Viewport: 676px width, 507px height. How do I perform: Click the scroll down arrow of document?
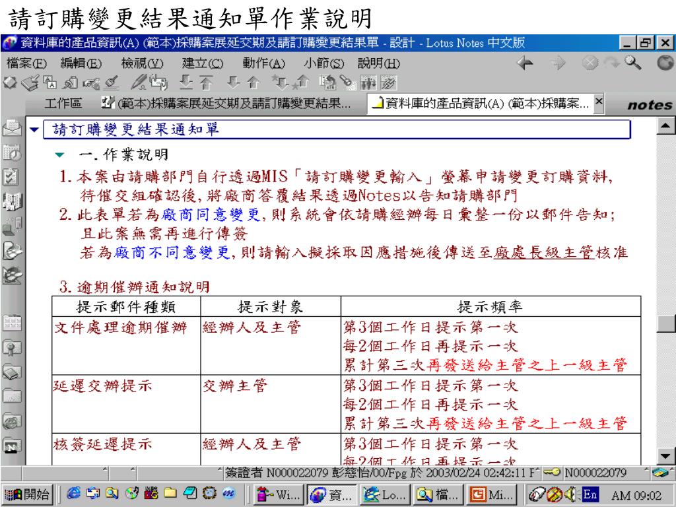(665, 456)
